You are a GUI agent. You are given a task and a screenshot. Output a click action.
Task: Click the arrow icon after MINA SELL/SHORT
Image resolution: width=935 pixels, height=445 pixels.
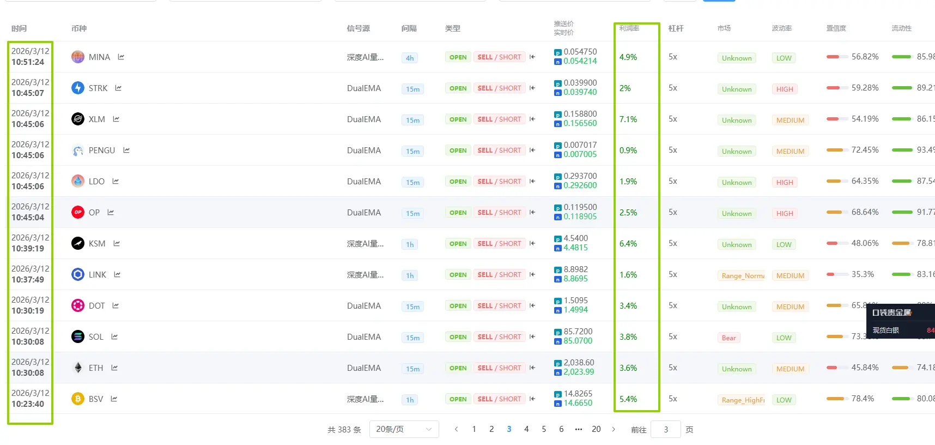pos(532,57)
